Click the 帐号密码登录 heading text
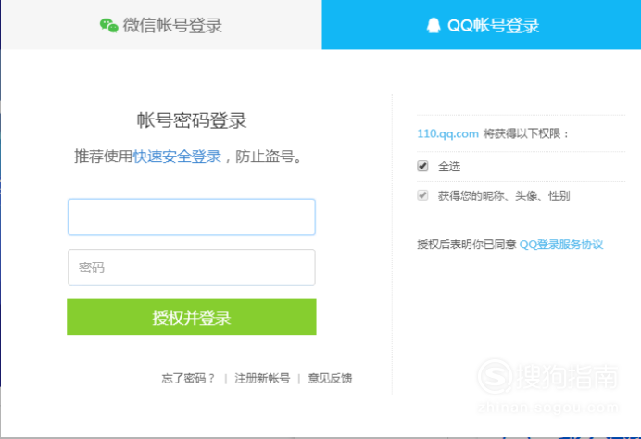This screenshot has width=641, height=439. pos(192,120)
